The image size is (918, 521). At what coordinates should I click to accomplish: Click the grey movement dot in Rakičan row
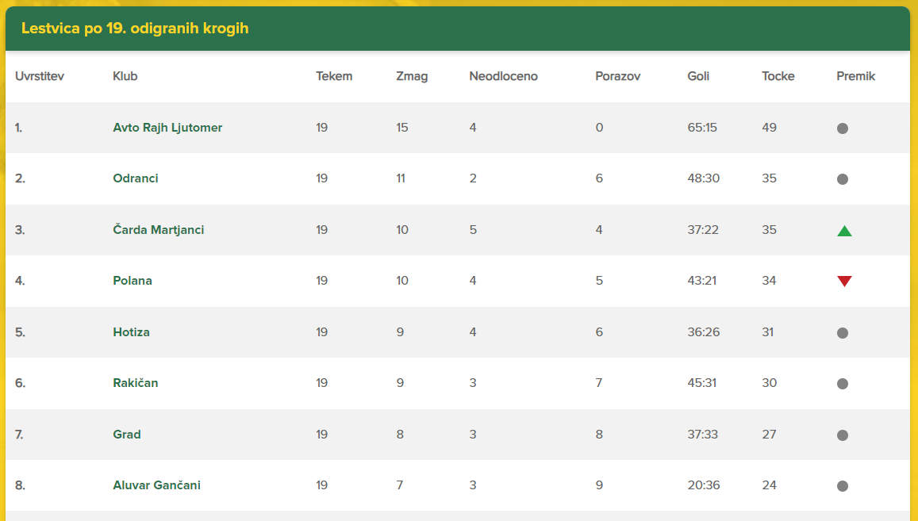(x=843, y=384)
